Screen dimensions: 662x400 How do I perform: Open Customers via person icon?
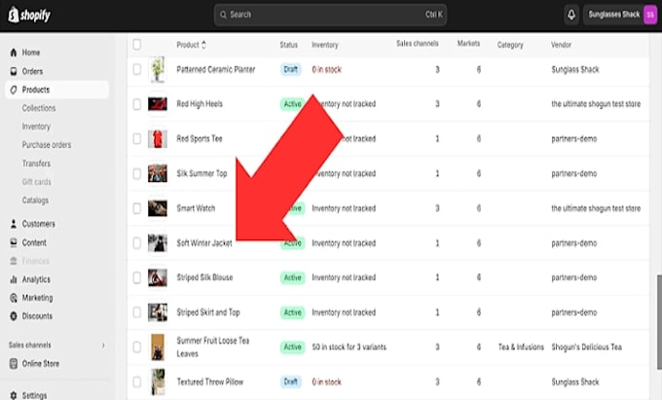(x=14, y=224)
